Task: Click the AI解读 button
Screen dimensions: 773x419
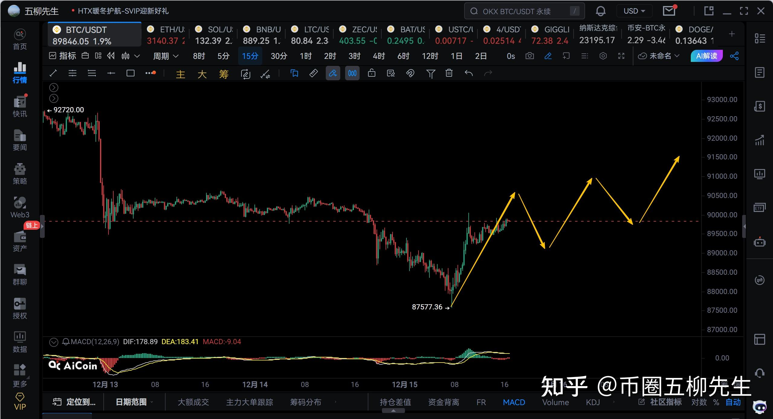Action: pyautogui.click(x=707, y=56)
